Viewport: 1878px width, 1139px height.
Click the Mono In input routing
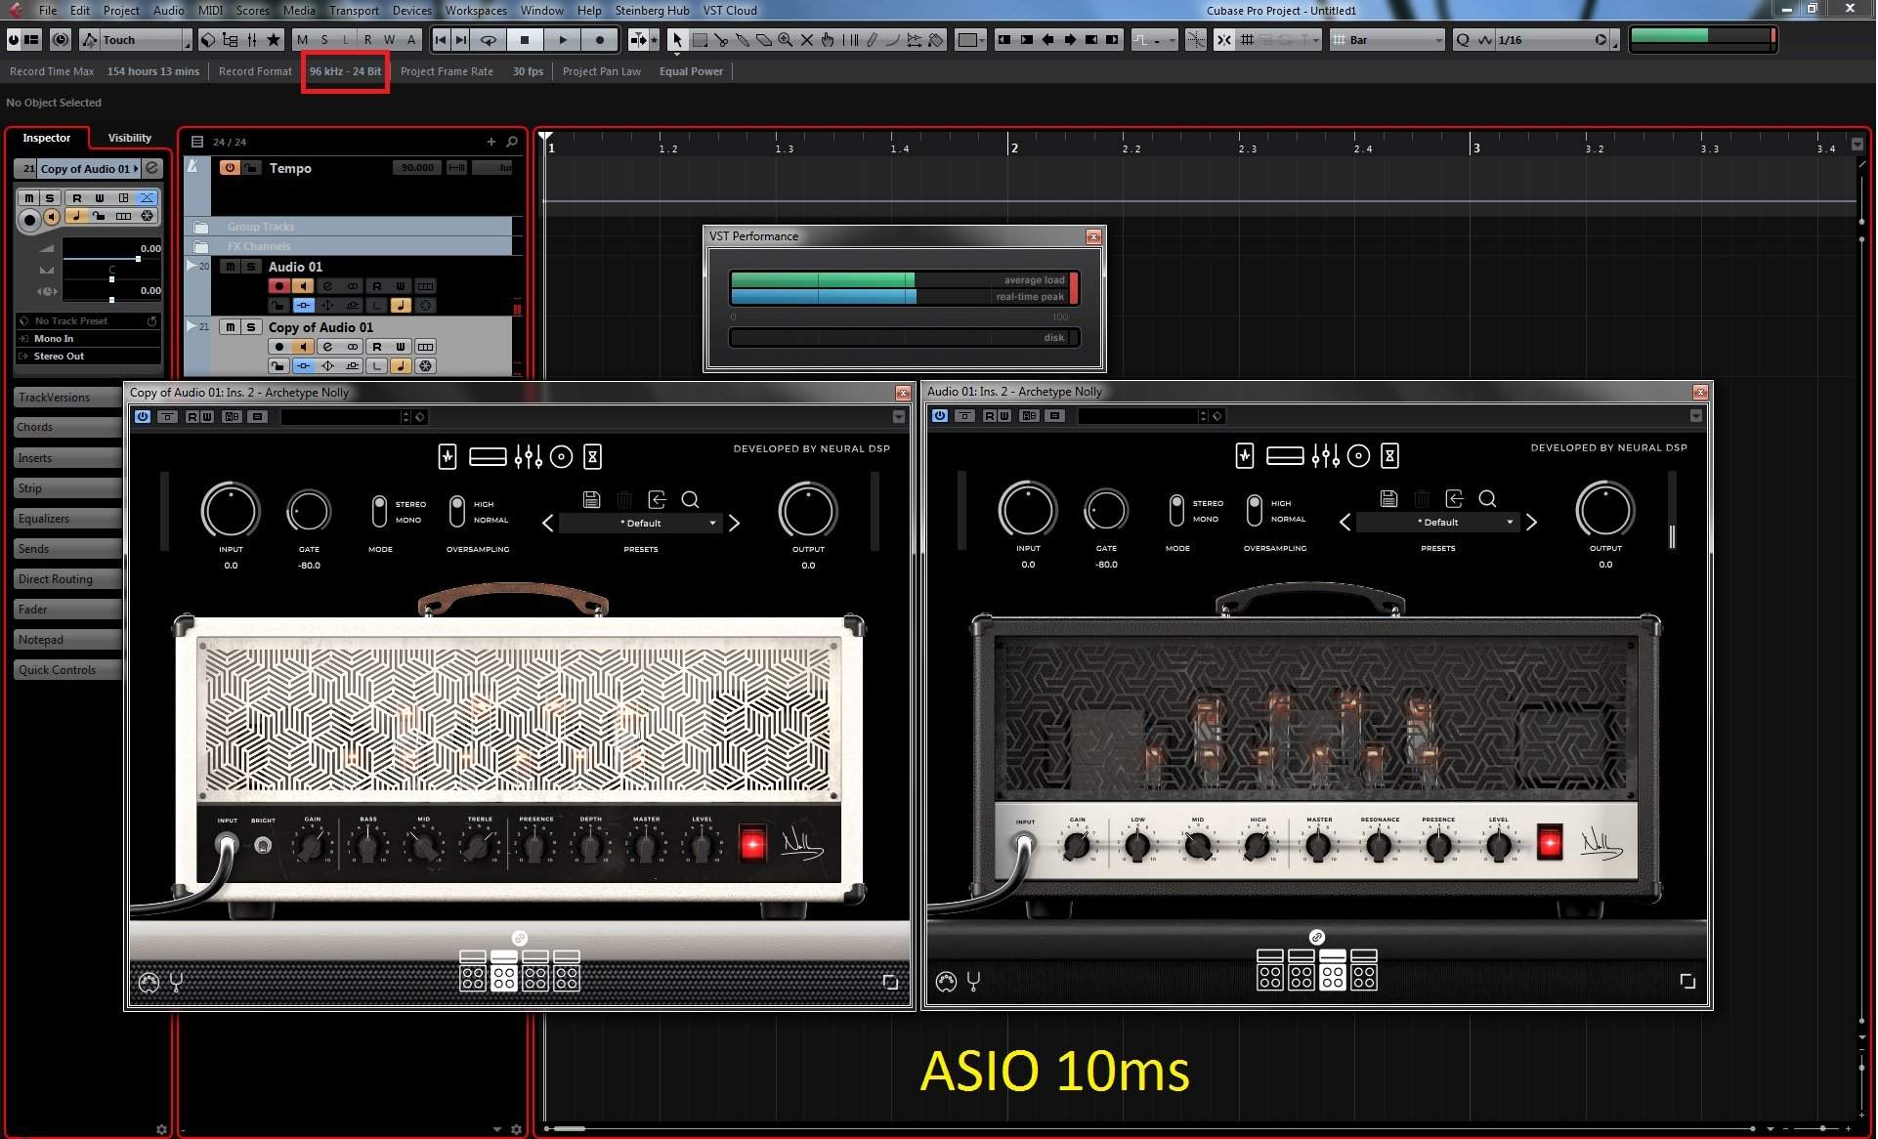point(89,339)
